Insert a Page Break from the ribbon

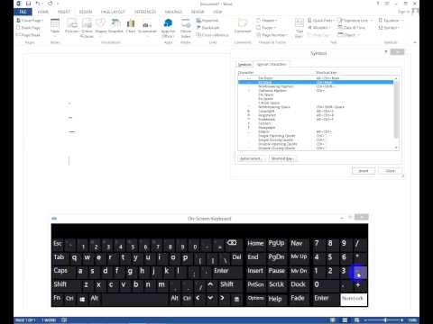pos(28,35)
